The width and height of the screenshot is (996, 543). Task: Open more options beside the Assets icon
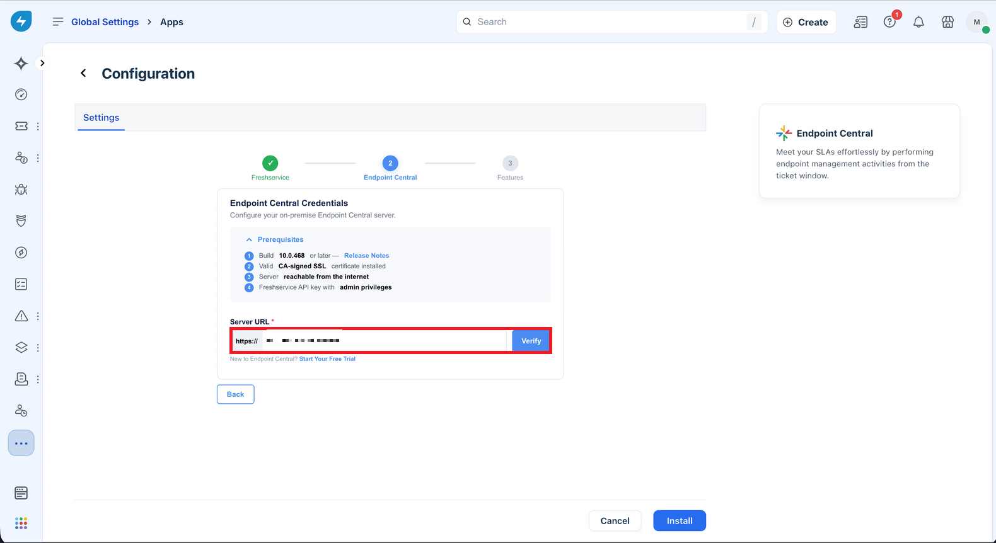click(x=38, y=347)
